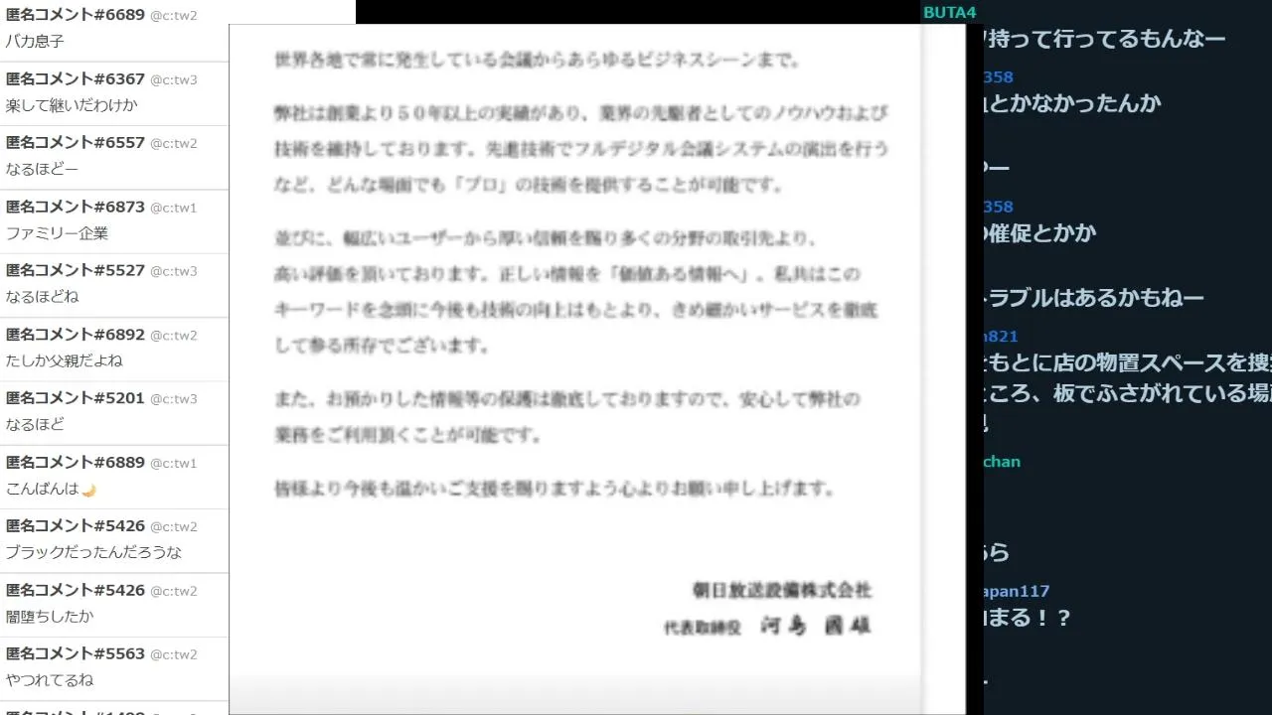Click the 代表取締役 signature line
This screenshot has width=1272, height=715.
click(768, 626)
